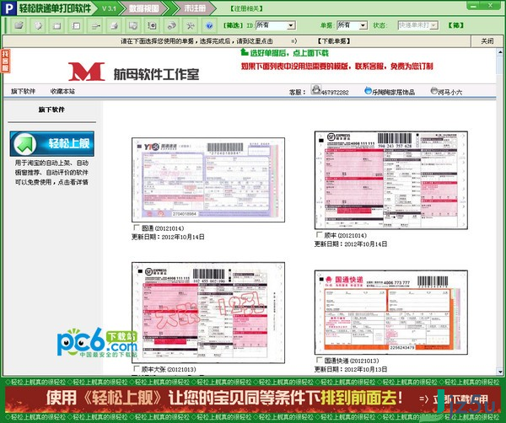Screen dimensions: 506x423
Task: Tick the 国通快递 (20121013) template checkbox
Action: [x=319, y=360]
